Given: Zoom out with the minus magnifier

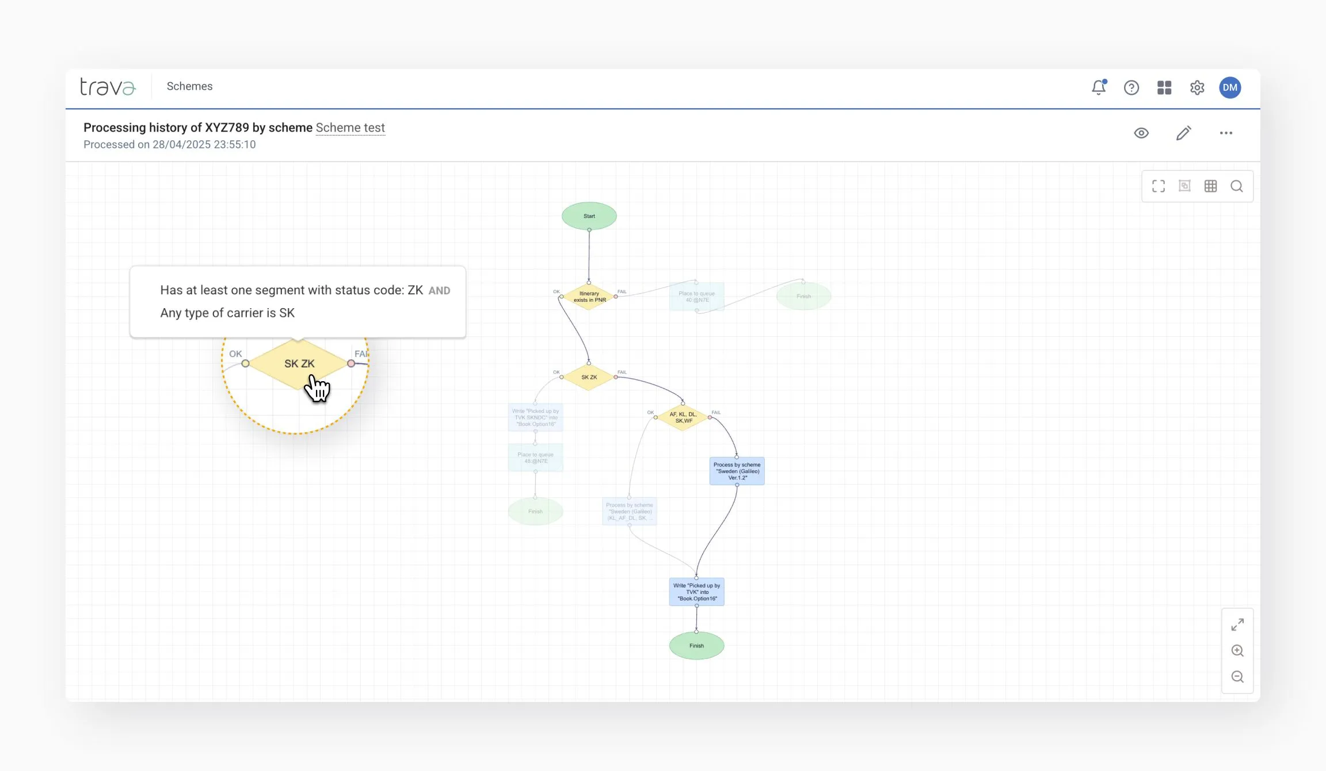Looking at the screenshot, I should [1237, 677].
